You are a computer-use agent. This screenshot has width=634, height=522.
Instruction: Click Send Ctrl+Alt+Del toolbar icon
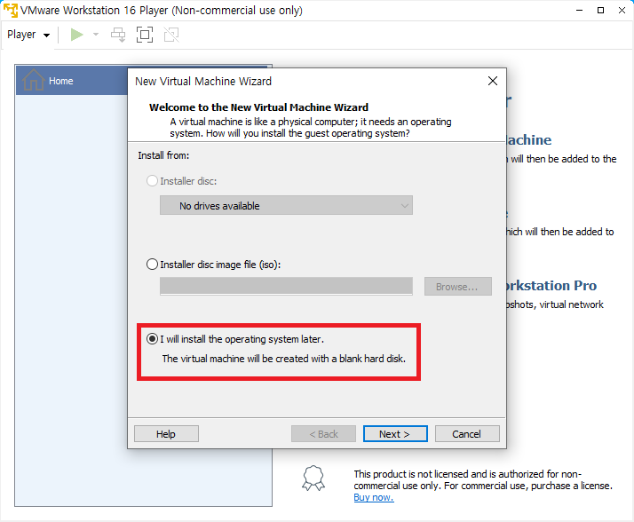pos(118,35)
